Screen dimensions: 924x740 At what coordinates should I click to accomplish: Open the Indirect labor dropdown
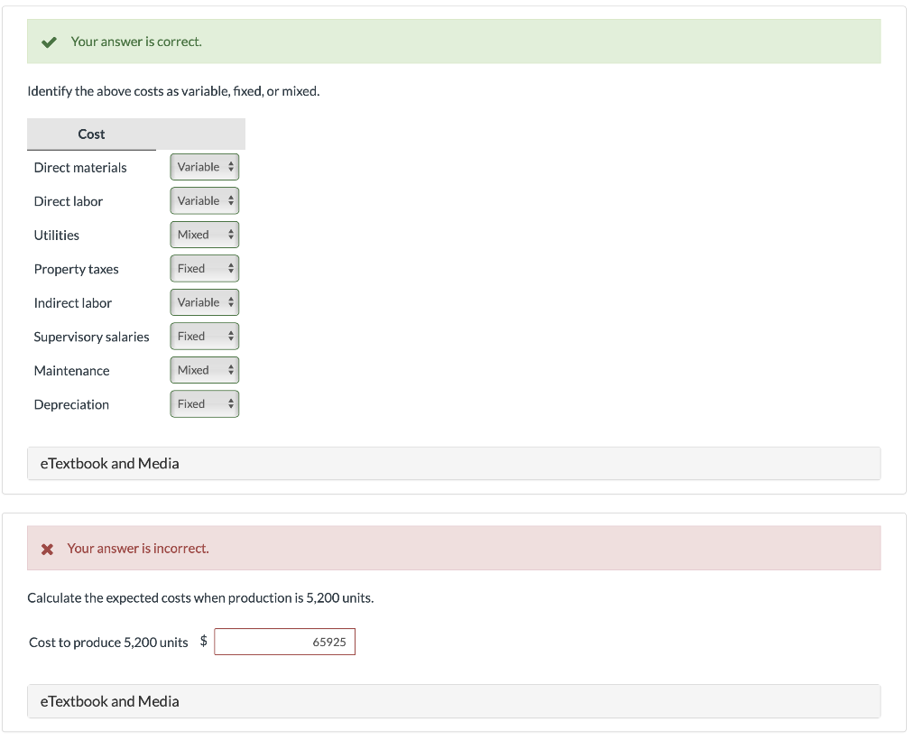[204, 301]
